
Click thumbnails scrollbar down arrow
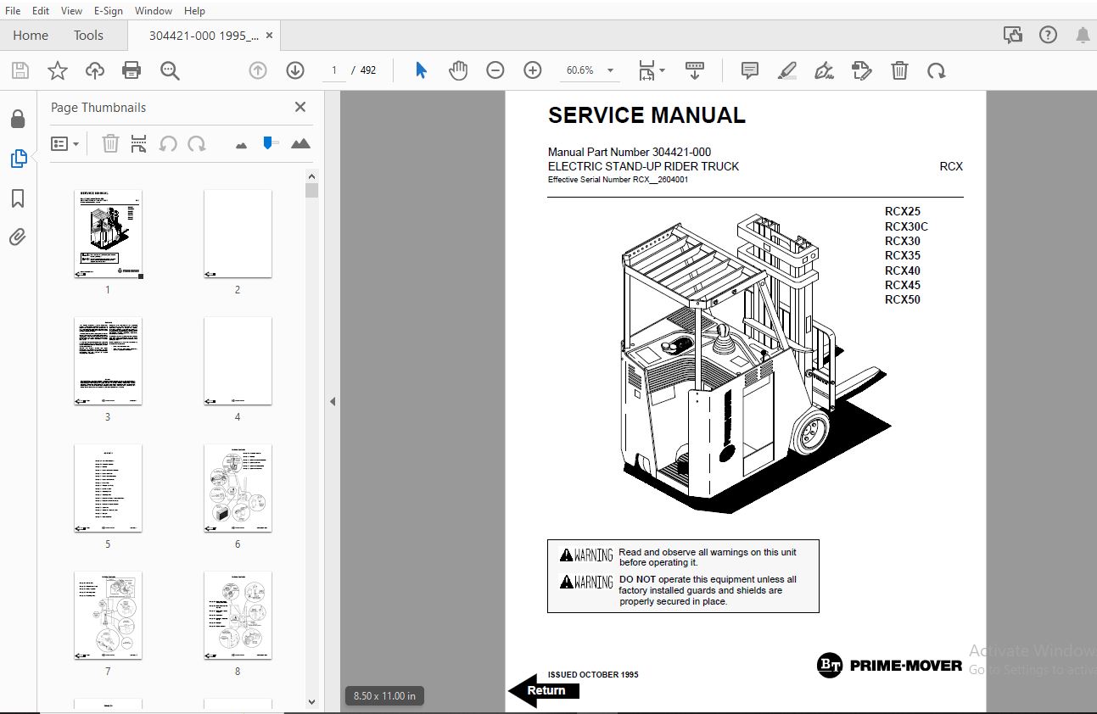(x=311, y=701)
